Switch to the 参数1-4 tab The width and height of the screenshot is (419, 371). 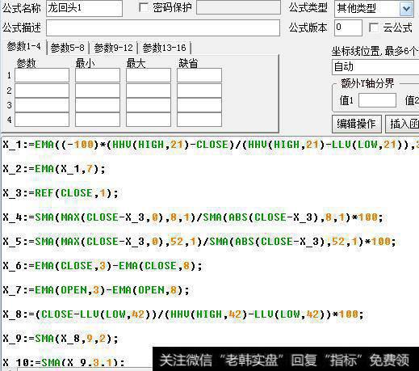click(24, 47)
